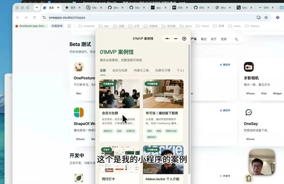The width and height of the screenshot is (284, 184).
Task: Open 笔记 in site navigation
Action: point(204,39)
